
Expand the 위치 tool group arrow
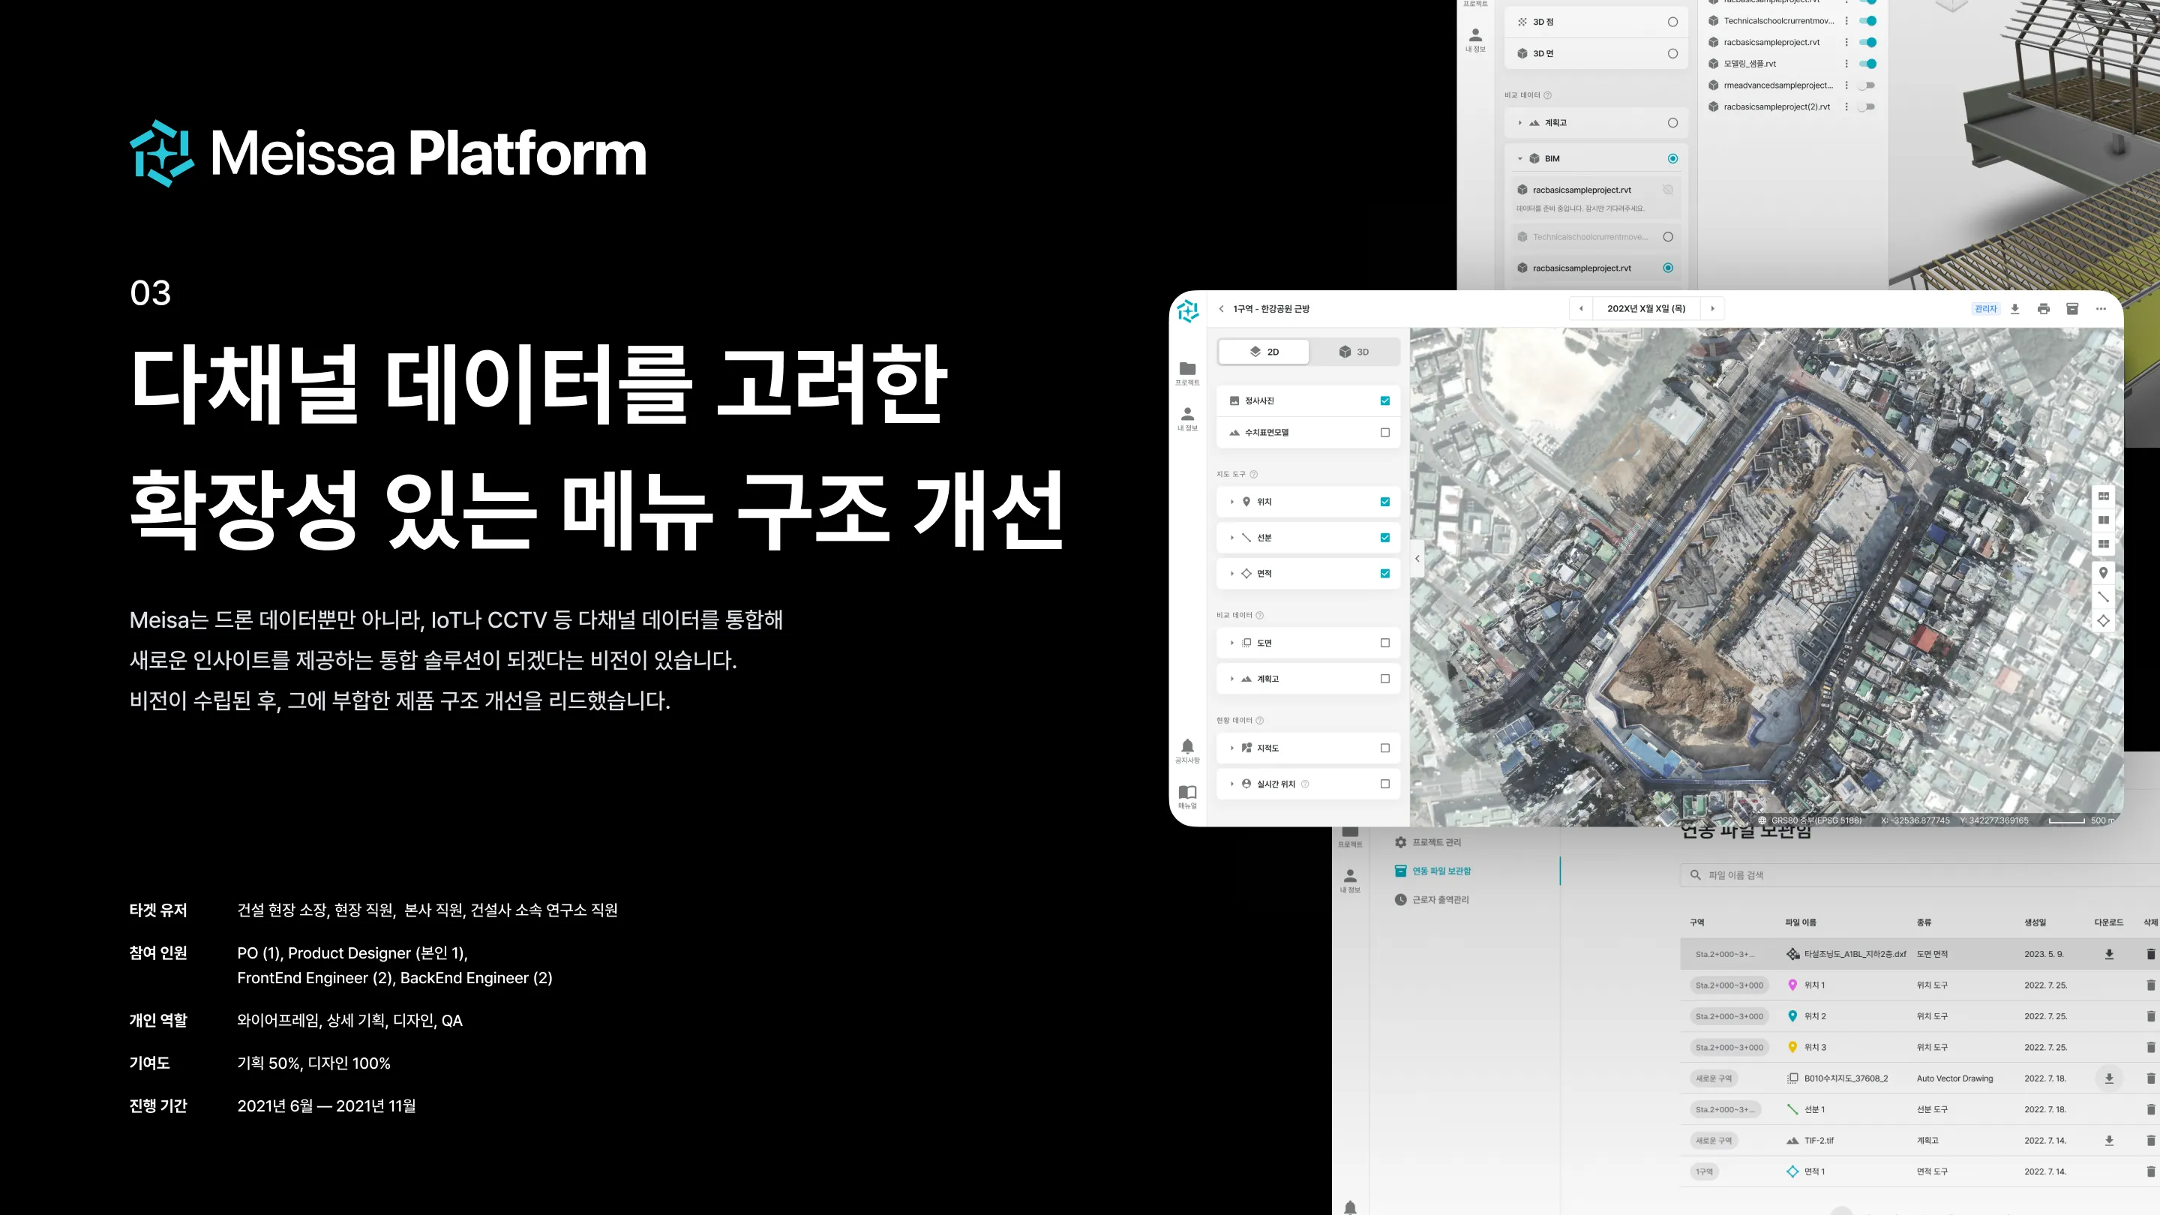pos(1231,502)
